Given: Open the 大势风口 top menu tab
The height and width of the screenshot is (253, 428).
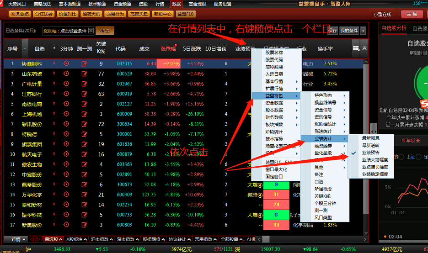Looking at the screenshot, I should 17,4.
